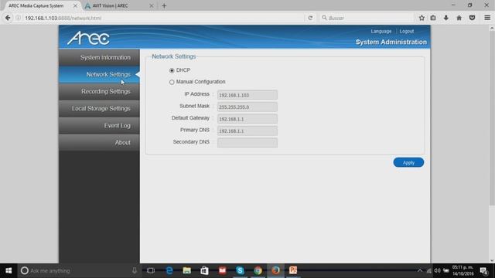Open PowerPoint from the taskbar
The image size is (495, 278).
click(x=293, y=271)
